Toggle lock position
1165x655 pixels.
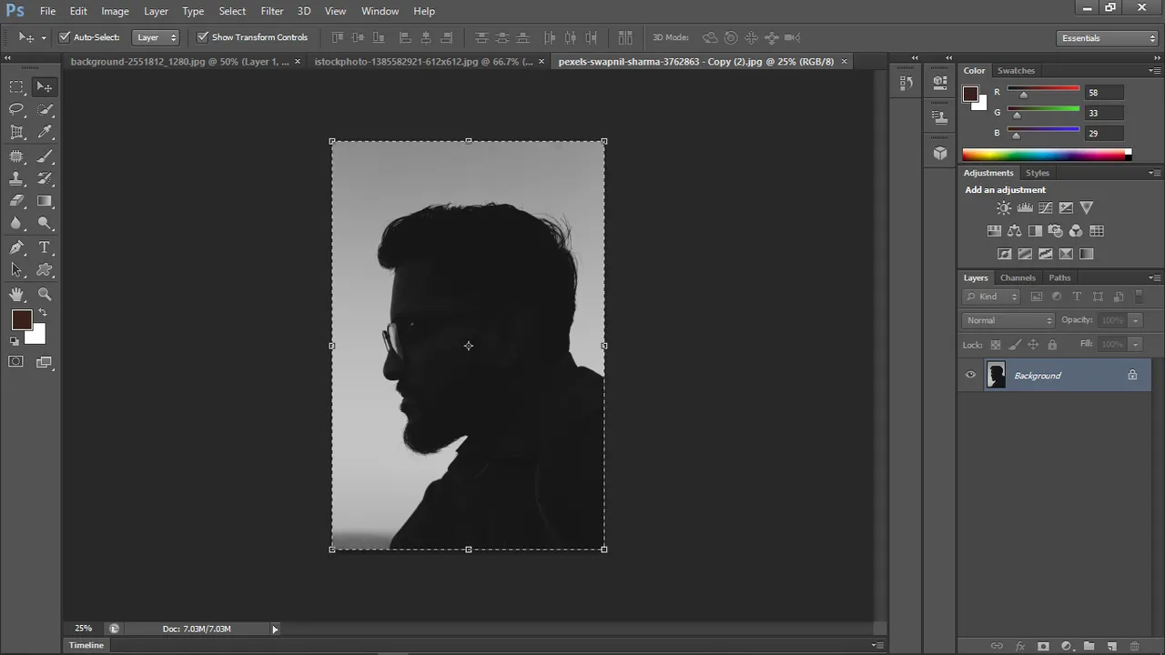[1033, 345]
